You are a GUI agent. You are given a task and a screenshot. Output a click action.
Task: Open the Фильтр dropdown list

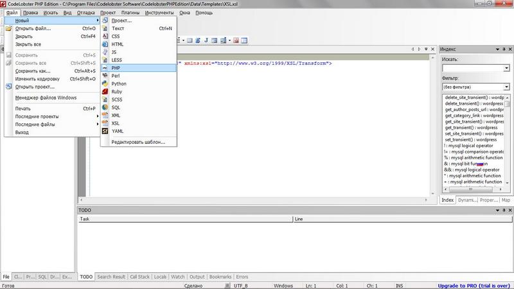point(506,87)
